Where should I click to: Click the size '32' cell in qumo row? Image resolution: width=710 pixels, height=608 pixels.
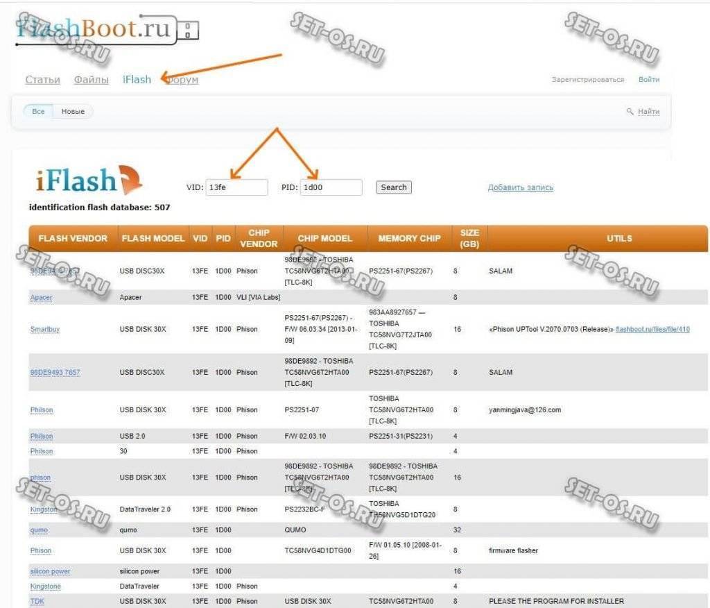click(x=458, y=530)
